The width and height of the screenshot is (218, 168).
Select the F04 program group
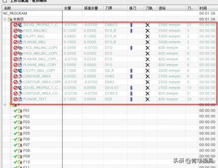26,128
